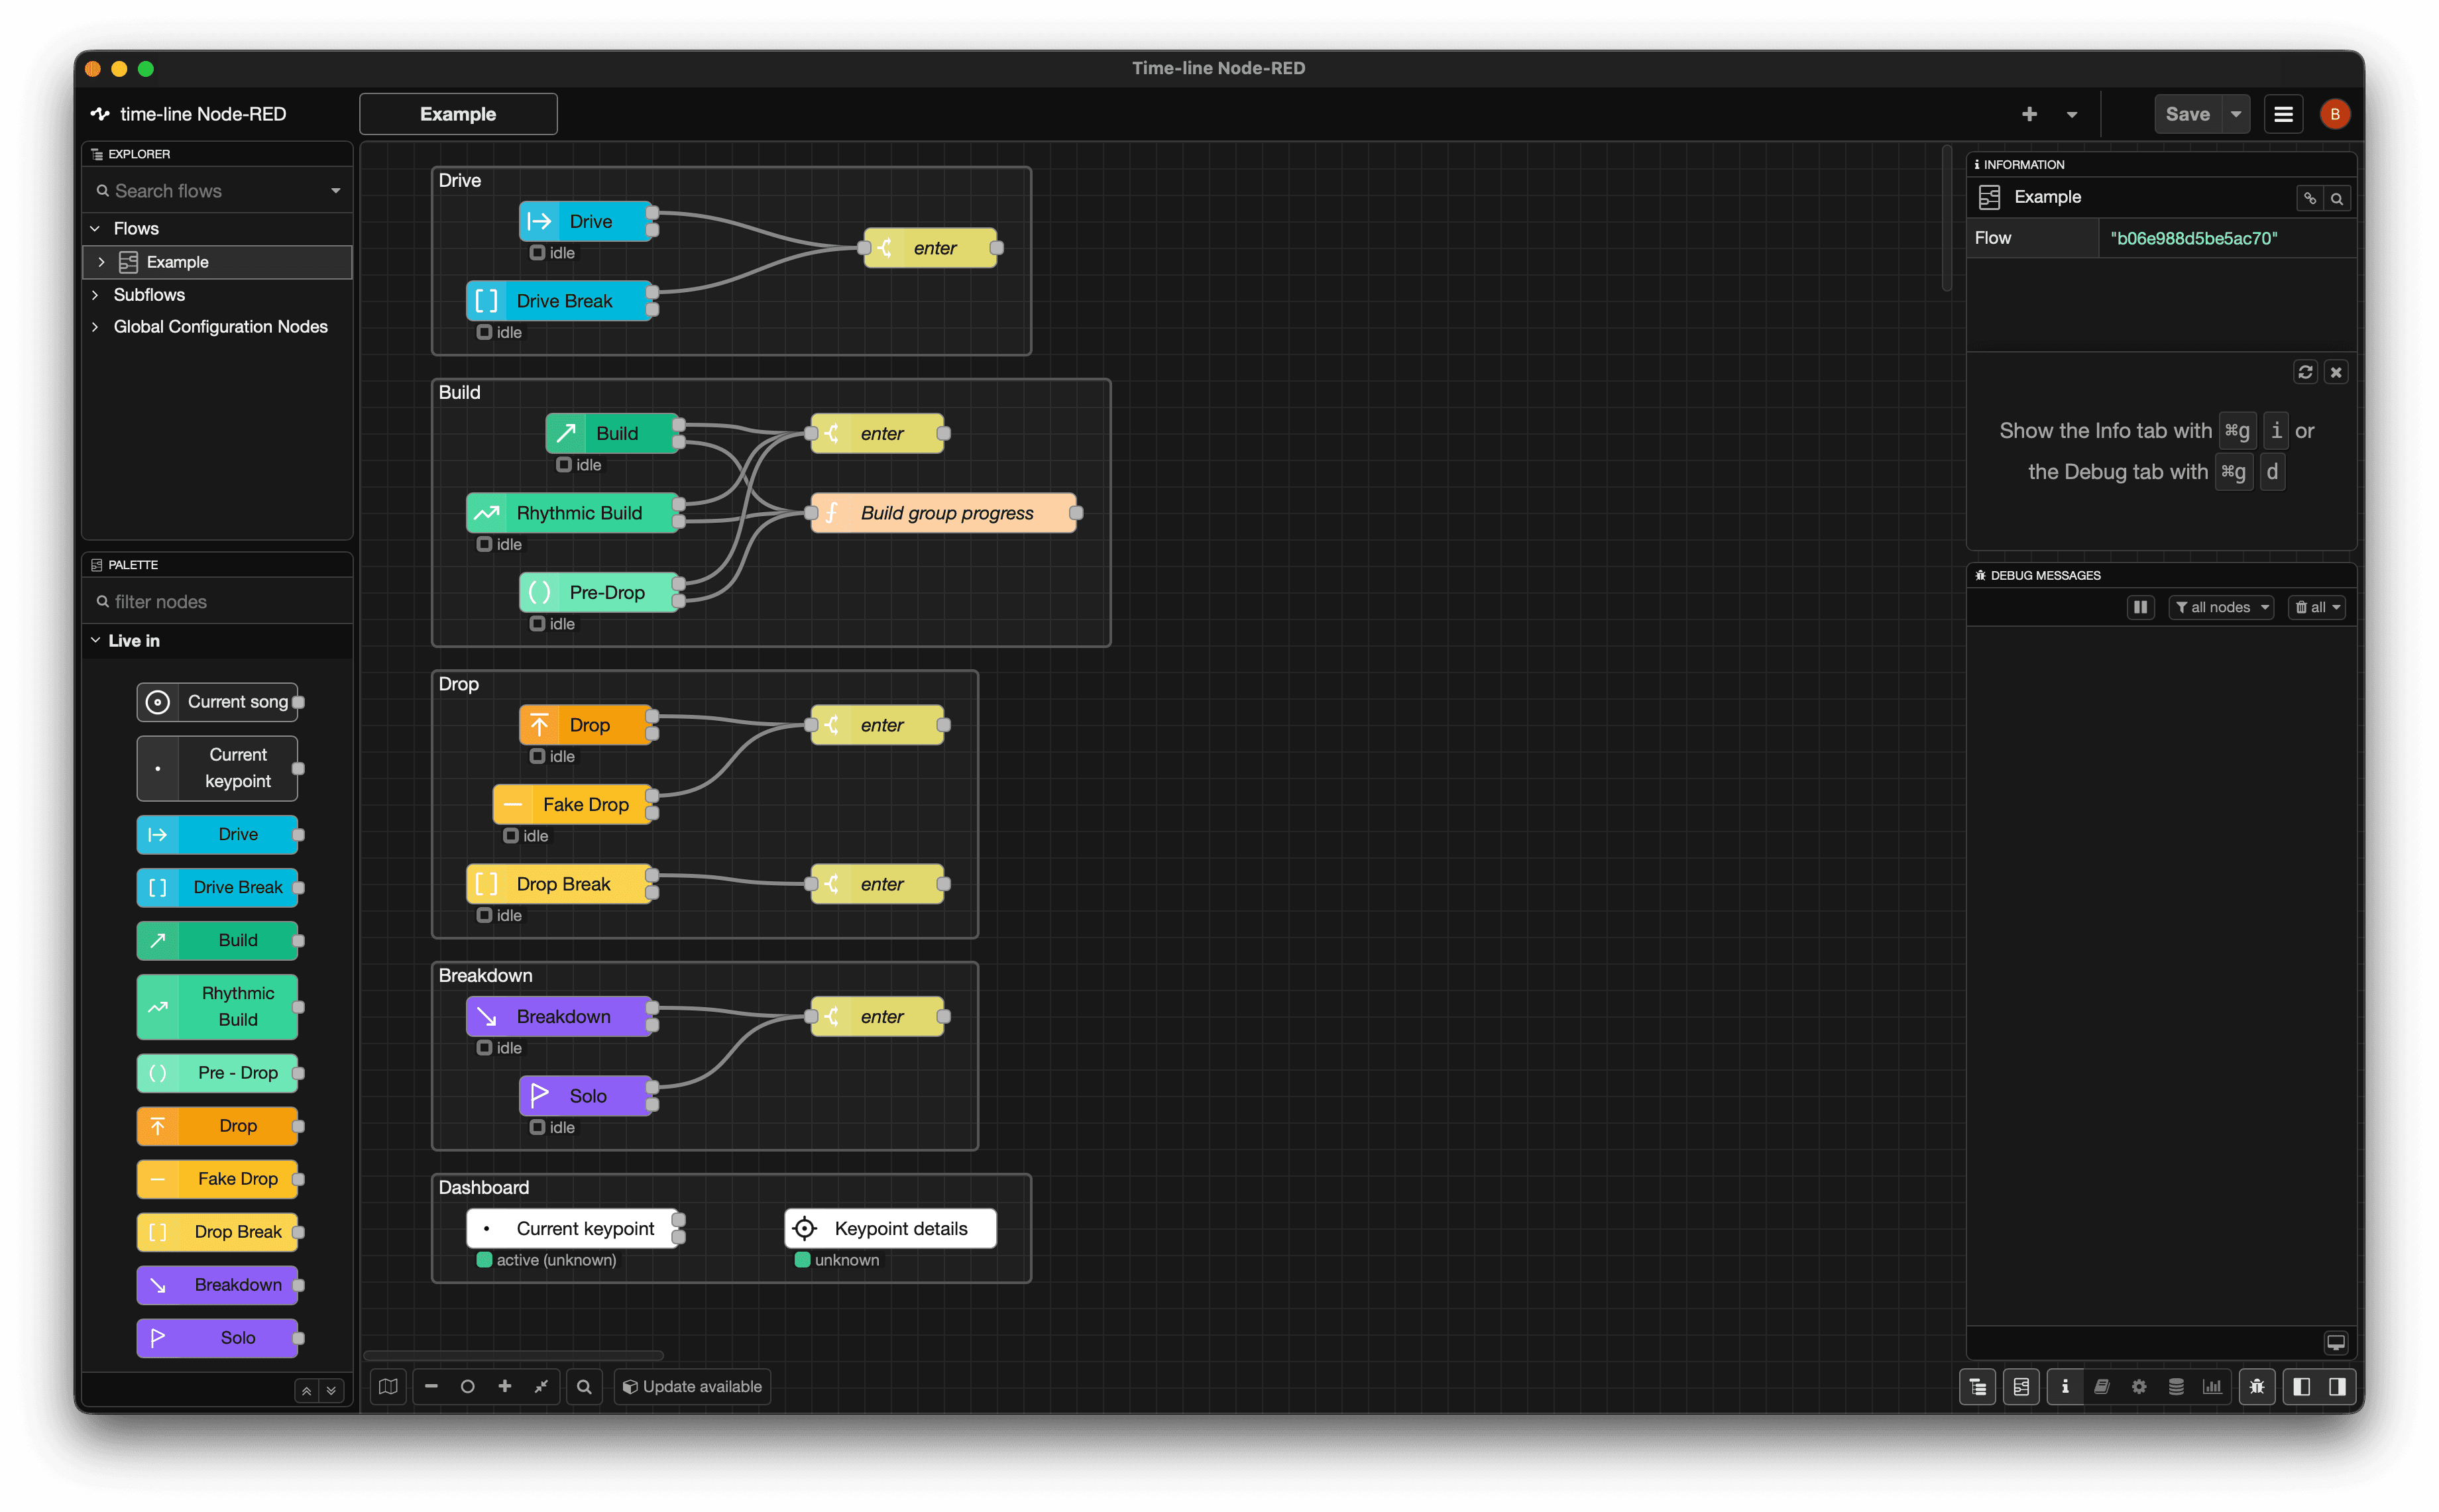Open the explorer outline sidebar tab
2439x1512 pixels.
click(1977, 1386)
